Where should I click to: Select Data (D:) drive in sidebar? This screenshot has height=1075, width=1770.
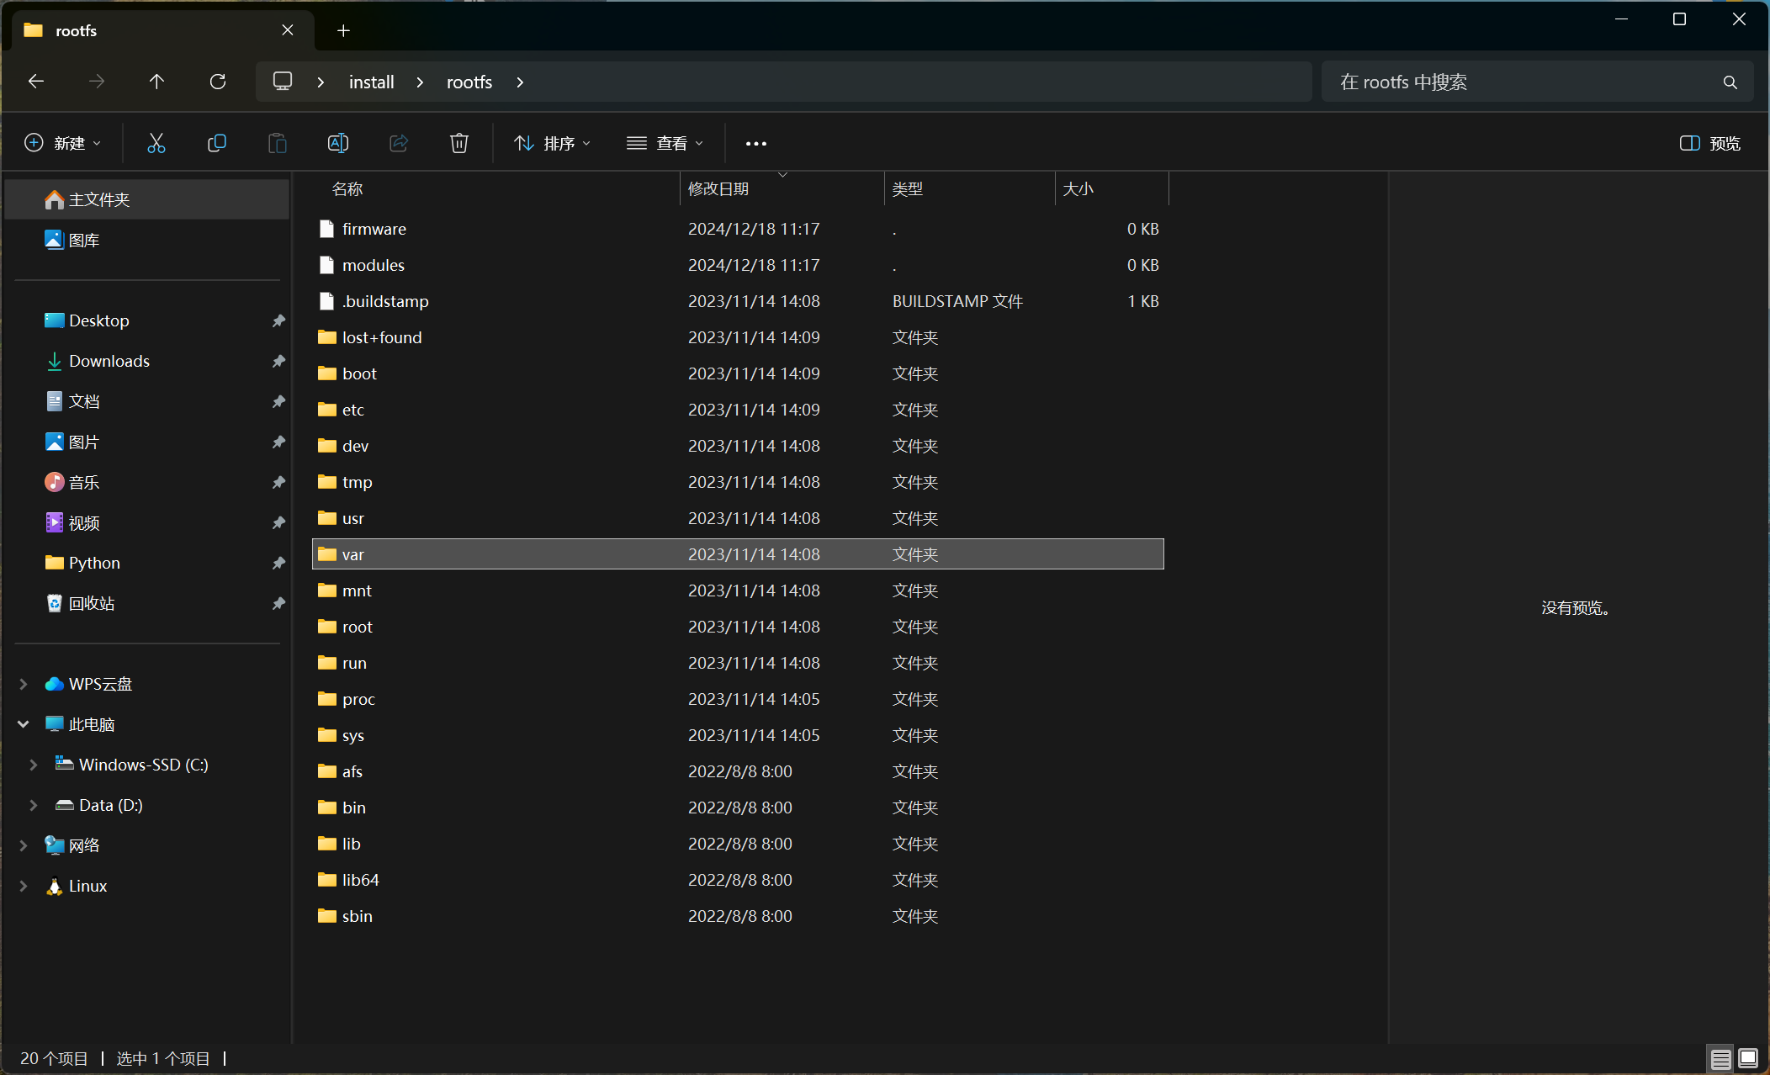point(147,805)
